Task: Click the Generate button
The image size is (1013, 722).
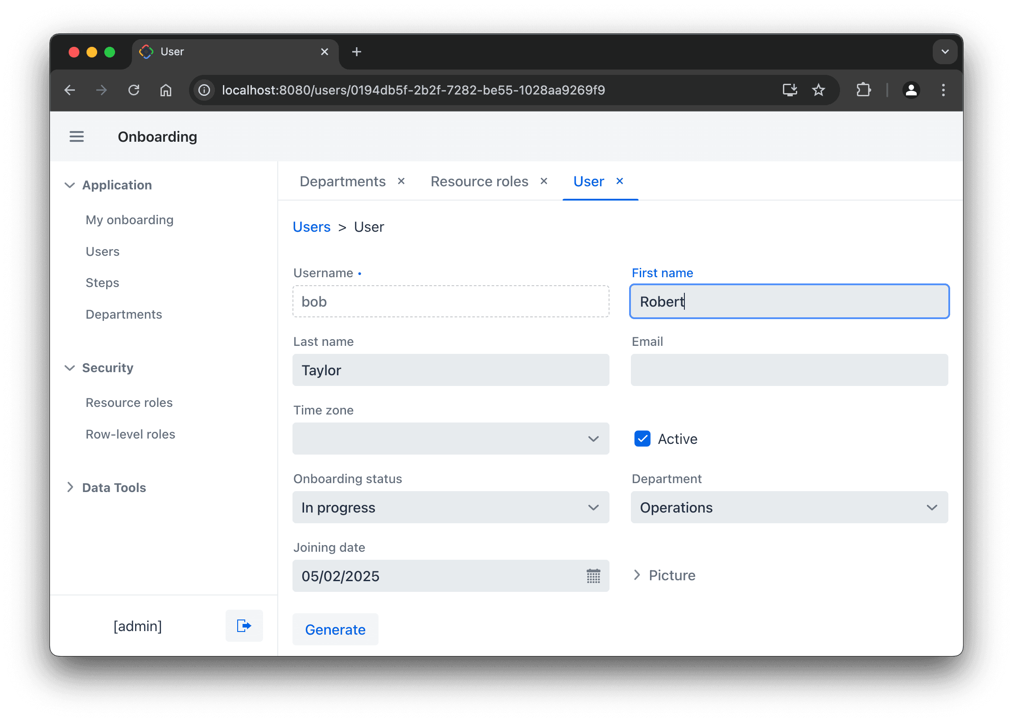Action: point(335,629)
